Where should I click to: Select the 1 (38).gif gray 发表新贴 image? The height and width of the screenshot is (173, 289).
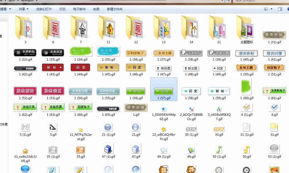(191, 53)
